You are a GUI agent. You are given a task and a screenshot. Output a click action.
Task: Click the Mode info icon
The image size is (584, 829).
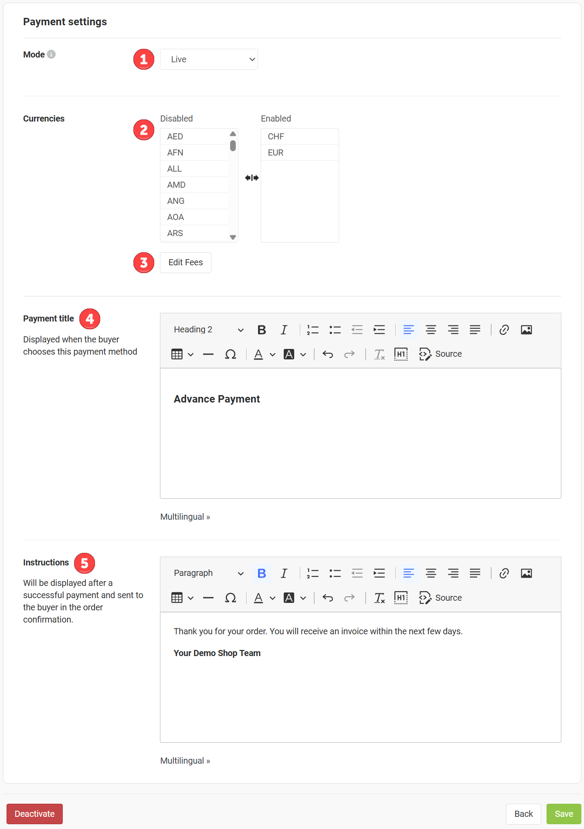tap(51, 54)
